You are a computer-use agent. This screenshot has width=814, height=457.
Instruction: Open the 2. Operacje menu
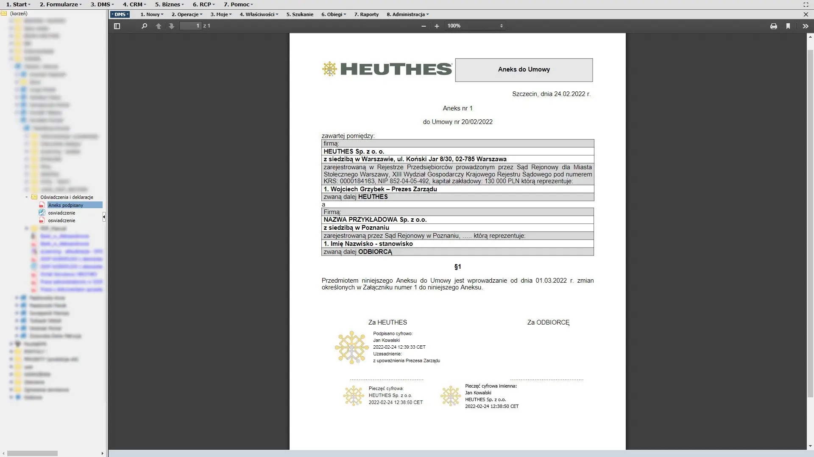187,14
